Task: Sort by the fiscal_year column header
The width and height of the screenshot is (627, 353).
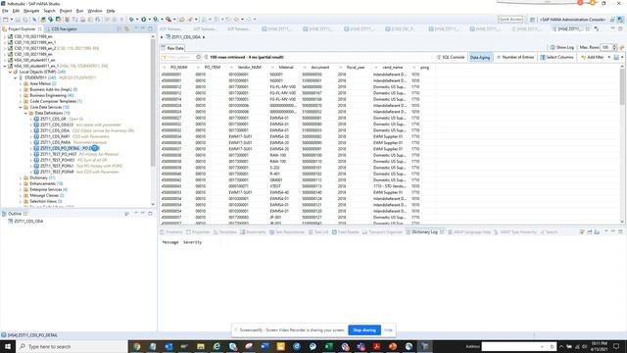Action: [356, 68]
